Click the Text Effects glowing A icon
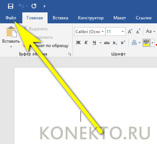157x144 pixels. click(x=134, y=43)
